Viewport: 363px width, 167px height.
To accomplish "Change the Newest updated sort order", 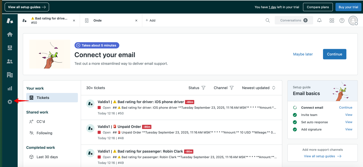I will pyautogui.click(x=258, y=88).
